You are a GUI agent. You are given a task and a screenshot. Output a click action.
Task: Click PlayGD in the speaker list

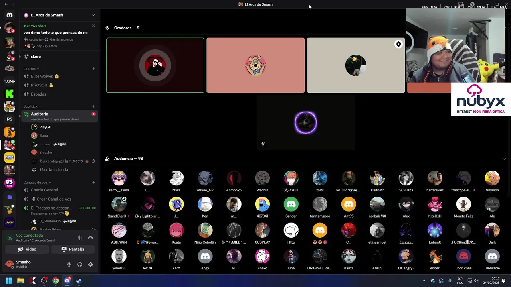(63, 127)
